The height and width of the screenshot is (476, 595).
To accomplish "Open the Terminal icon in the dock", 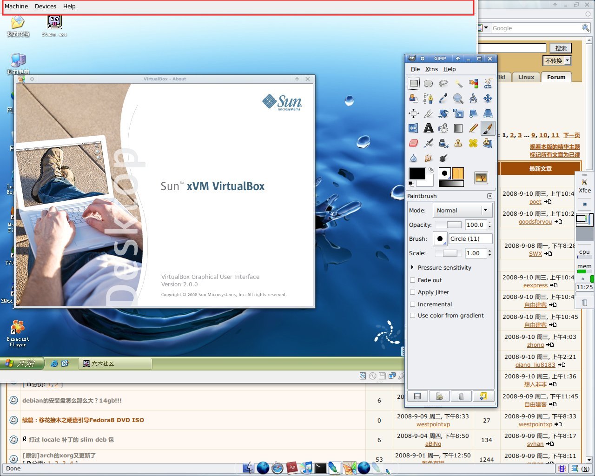I will point(321,468).
